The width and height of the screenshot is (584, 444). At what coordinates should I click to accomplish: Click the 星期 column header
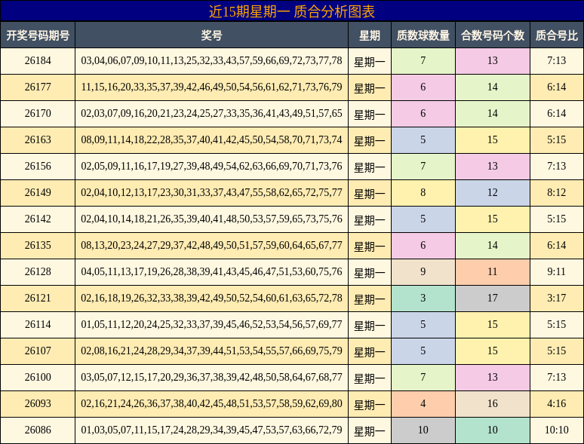pyautogui.click(x=370, y=35)
